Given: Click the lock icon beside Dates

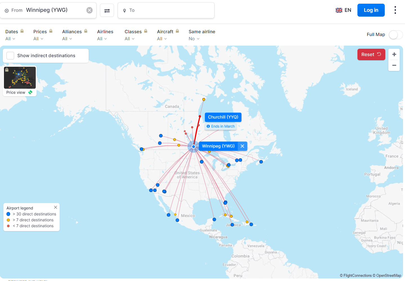Looking at the screenshot, I should point(22,31).
